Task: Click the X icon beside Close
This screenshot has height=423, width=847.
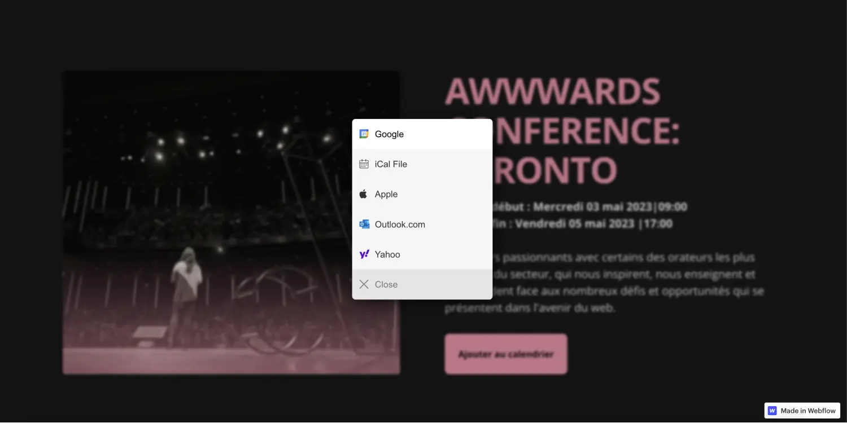Action: click(x=364, y=284)
